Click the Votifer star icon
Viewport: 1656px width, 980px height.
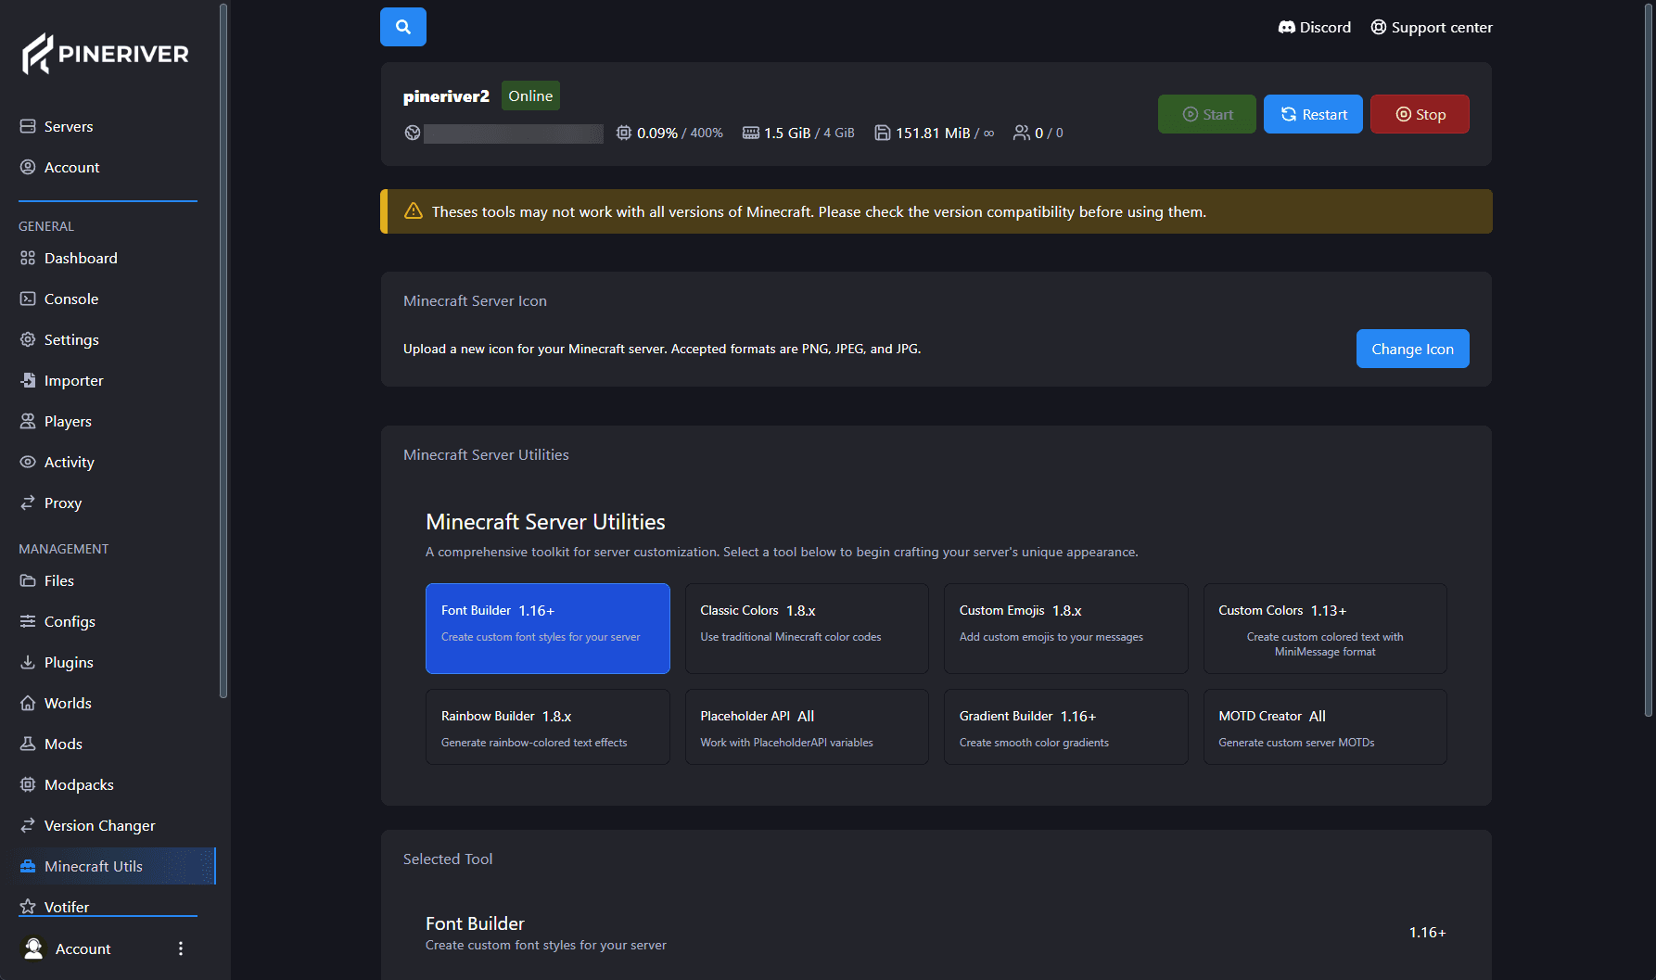coord(28,907)
